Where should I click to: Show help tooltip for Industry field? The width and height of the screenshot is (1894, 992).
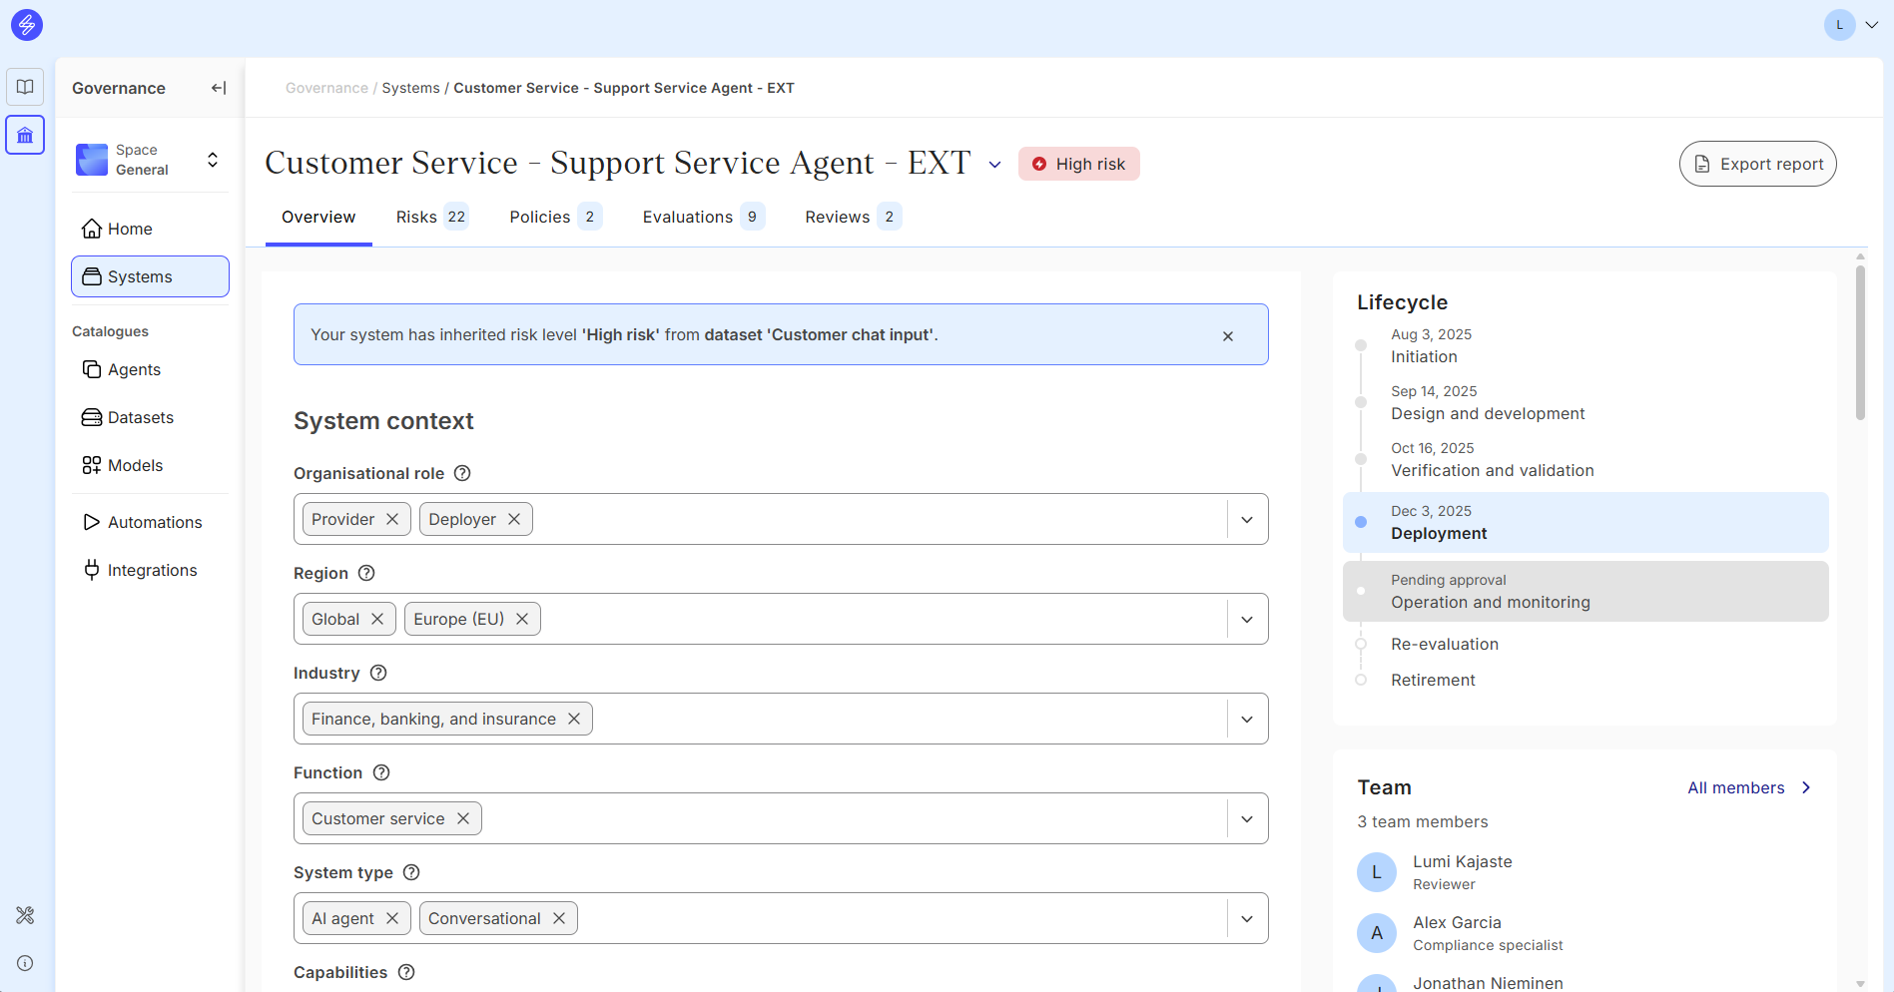(378, 673)
